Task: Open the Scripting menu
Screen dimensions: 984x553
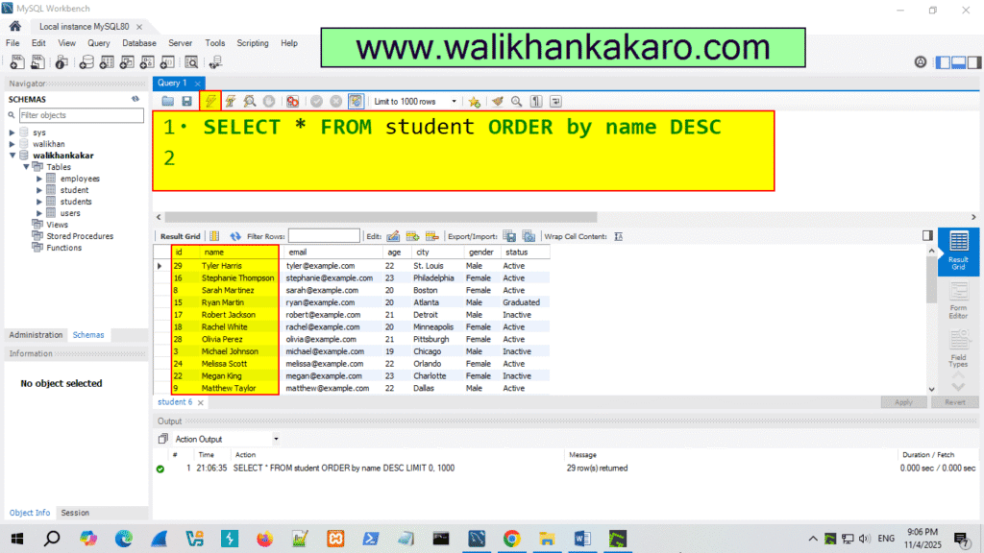Action: [253, 42]
